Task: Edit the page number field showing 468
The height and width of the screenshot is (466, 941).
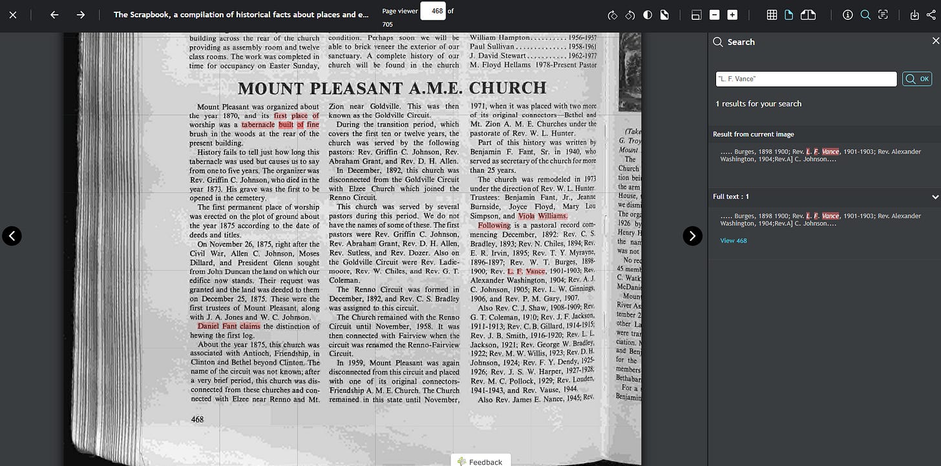Action: [x=433, y=11]
